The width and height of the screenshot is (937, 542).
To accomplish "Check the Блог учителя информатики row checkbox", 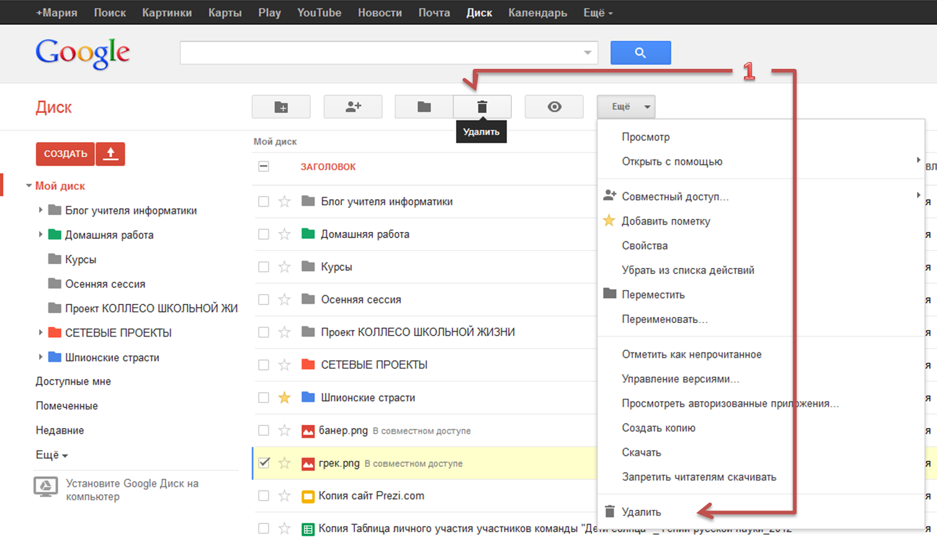I will (x=264, y=202).
